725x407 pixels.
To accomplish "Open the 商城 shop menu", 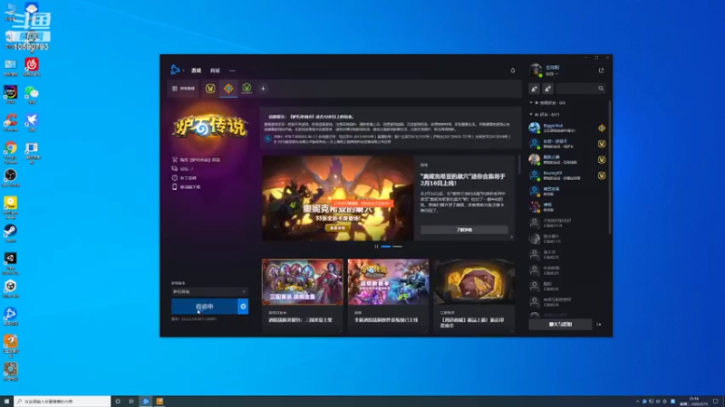I will 215,71.
